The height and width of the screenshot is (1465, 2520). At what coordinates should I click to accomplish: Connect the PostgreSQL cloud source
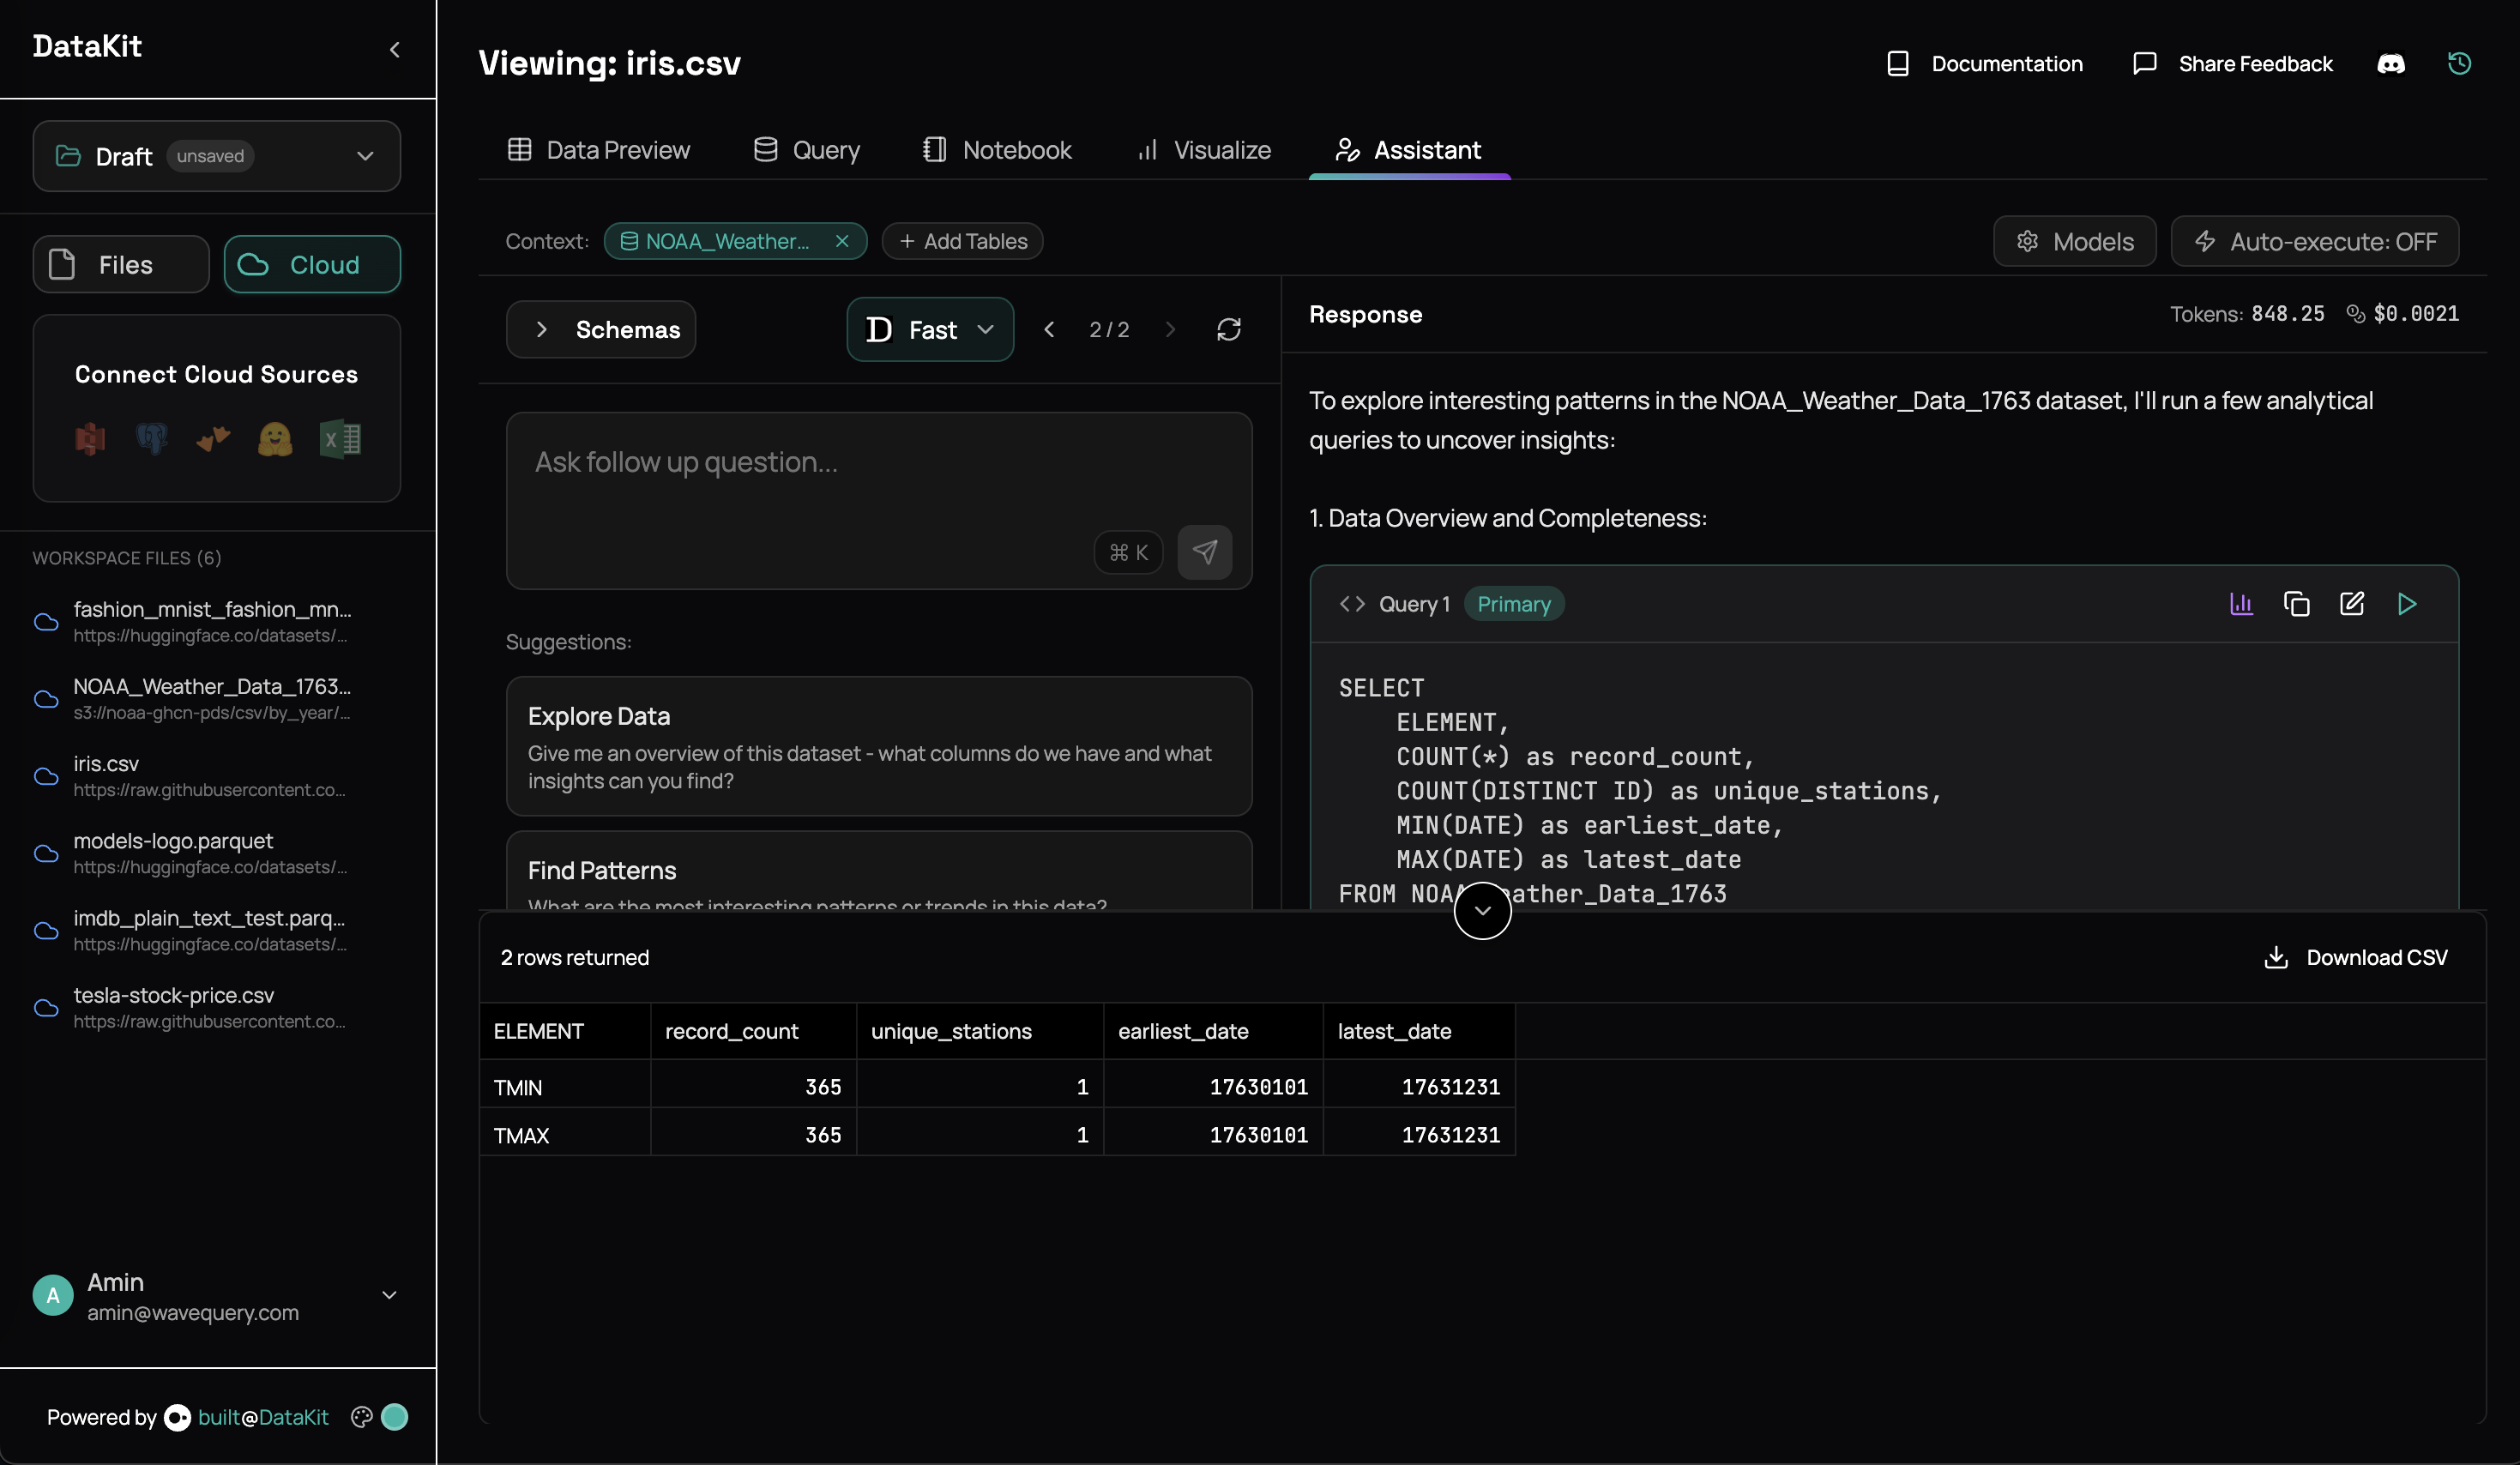tap(151, 440)
